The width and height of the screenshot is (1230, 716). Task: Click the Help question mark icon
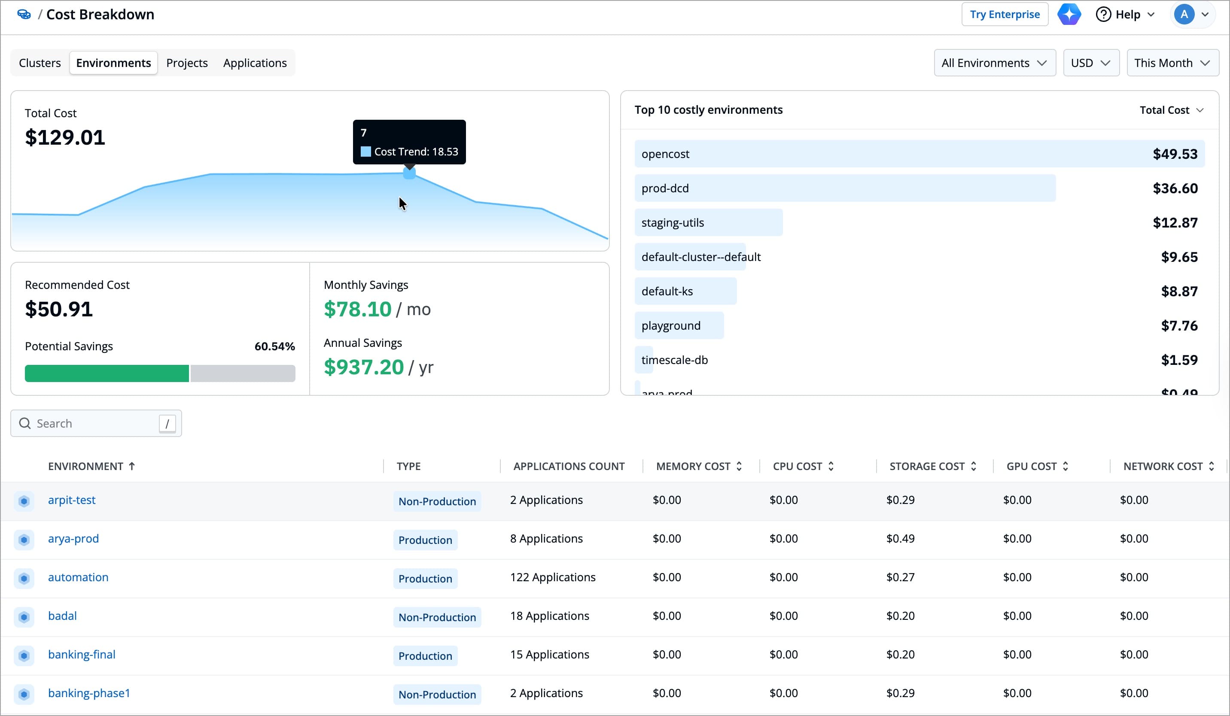pyautogui.click(x=1103, y=14)
